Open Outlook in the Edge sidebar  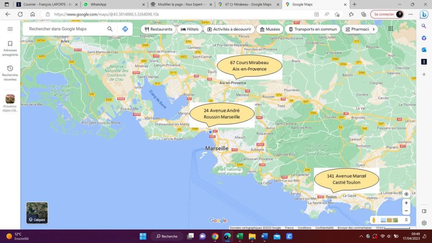coord(424,50)
